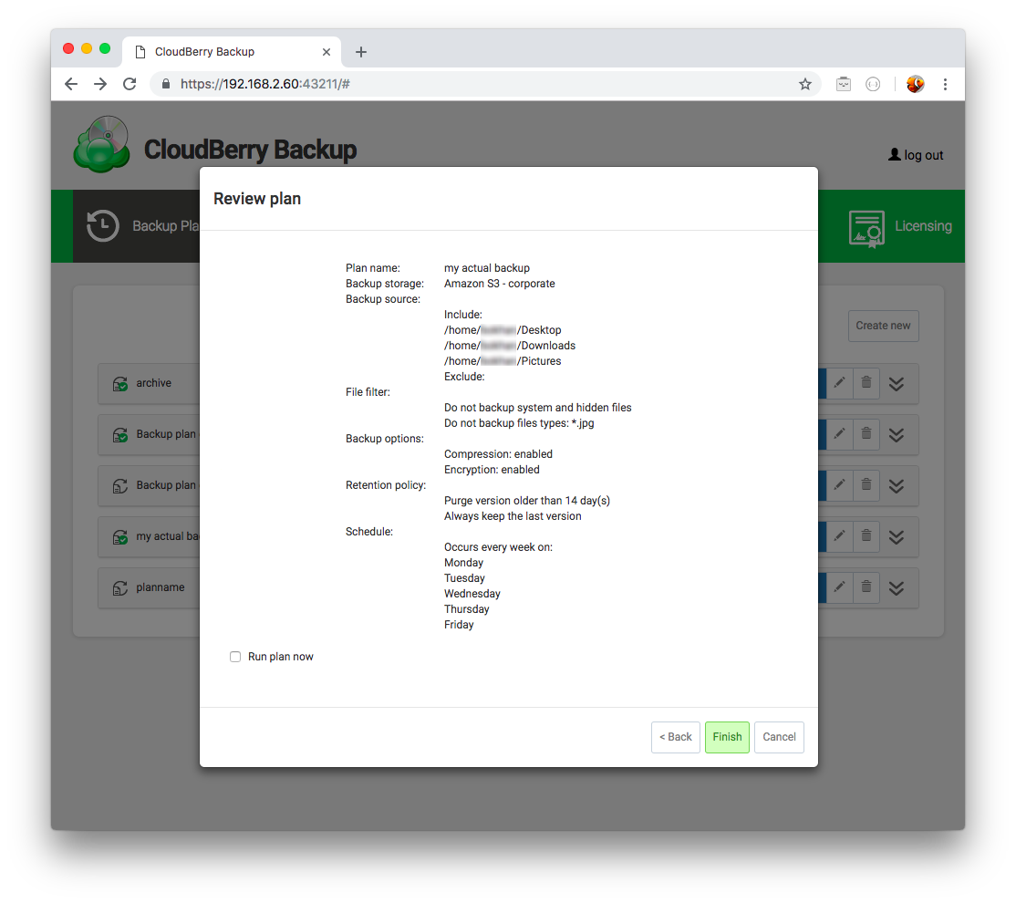Edit the my actual backup plan row
This screenshot has width=1016, height=903.
(839, 536)
